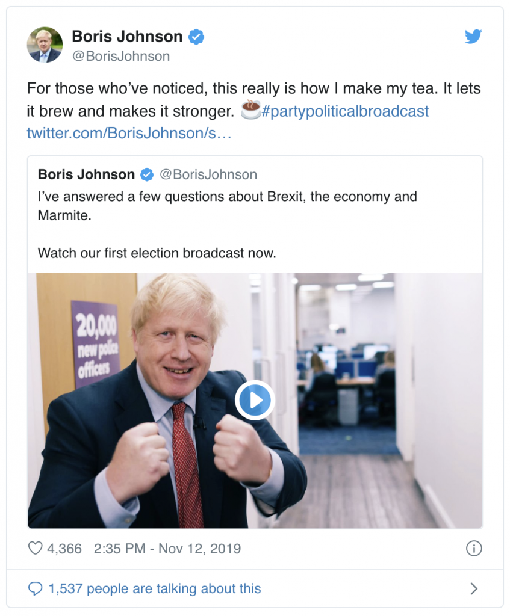510x616 pixels.
Task: Click verified badge in quoted tweet
Action: 147,174
